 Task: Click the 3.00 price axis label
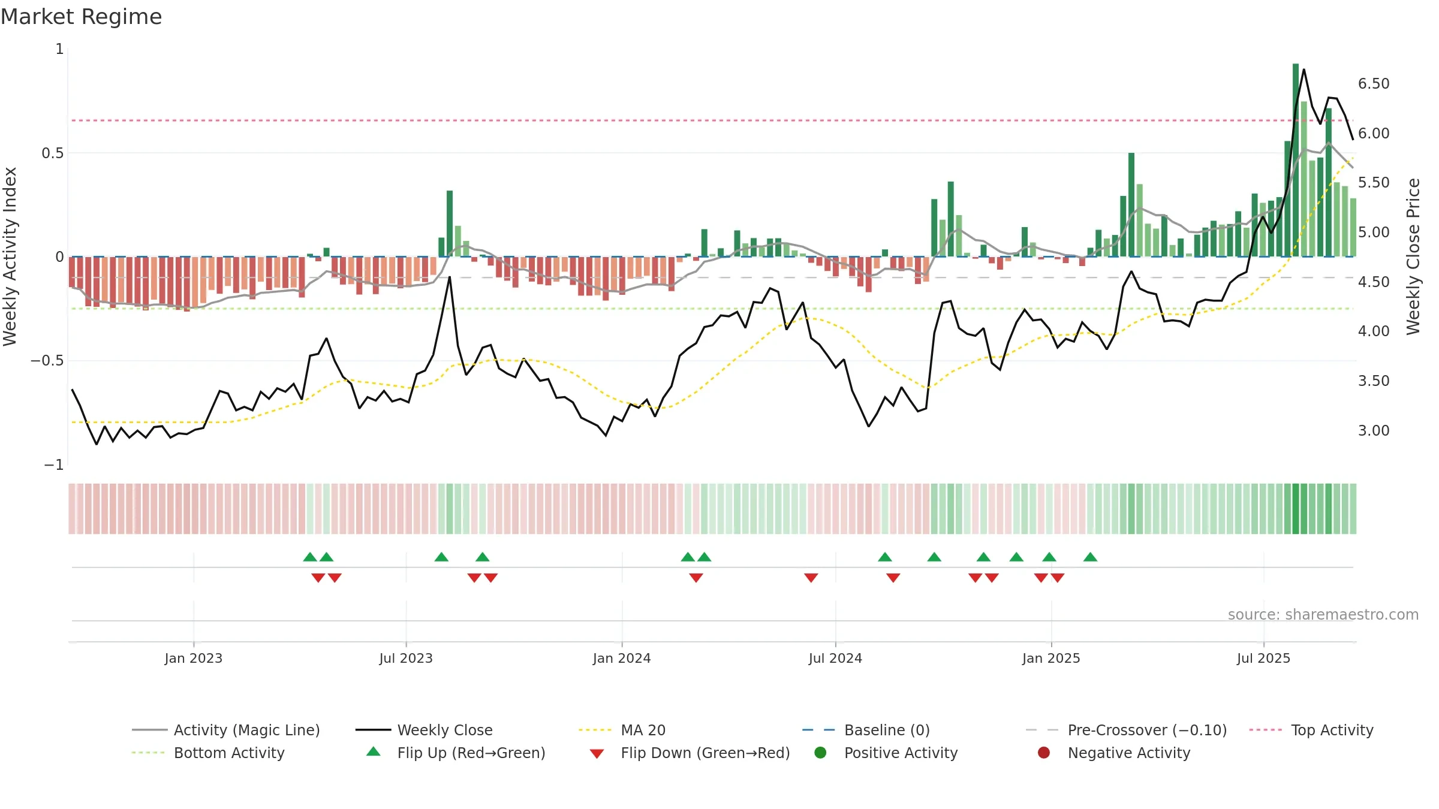click(x=1374, y=430)
